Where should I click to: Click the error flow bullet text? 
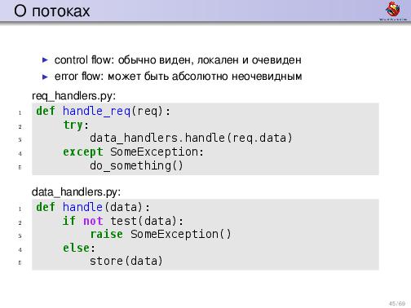[x=178, y=77]
